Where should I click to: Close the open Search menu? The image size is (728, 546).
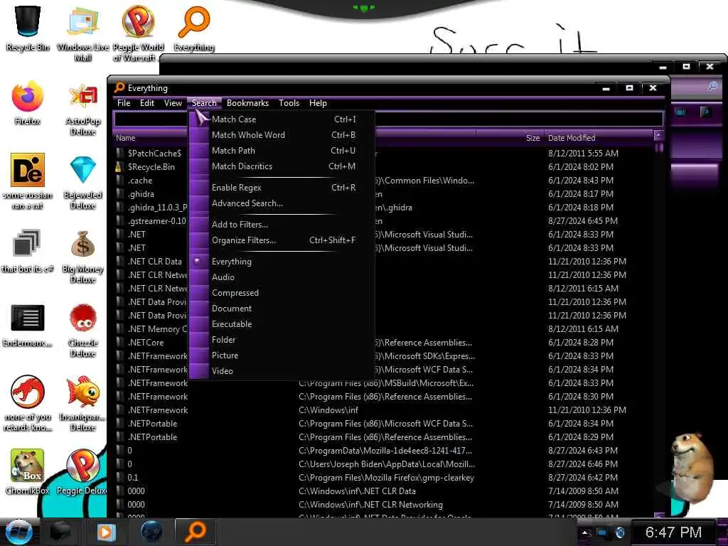click(204, 103)
